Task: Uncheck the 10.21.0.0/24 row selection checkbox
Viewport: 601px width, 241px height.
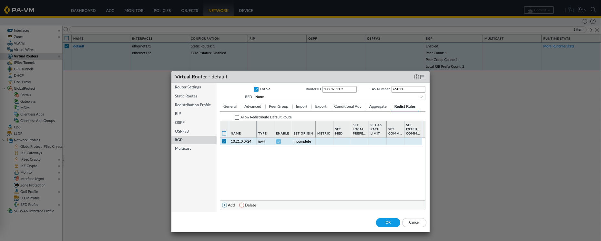Action: (x=224, y=141)
